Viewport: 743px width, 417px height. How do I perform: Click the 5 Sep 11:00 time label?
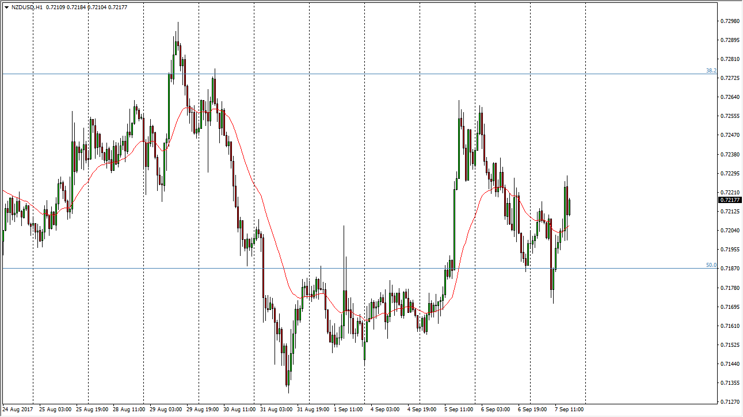point(459,410)
